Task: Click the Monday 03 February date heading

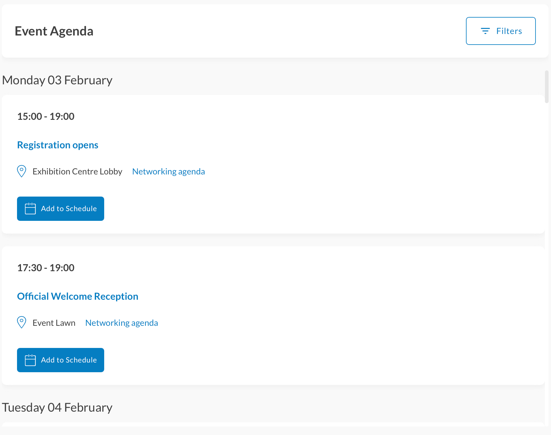Action: point(57,80)
